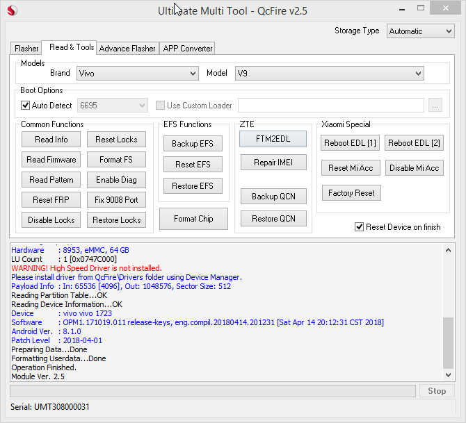
Task: Uncheck Reset Device on finish
Action: click(x=360, y=227)
